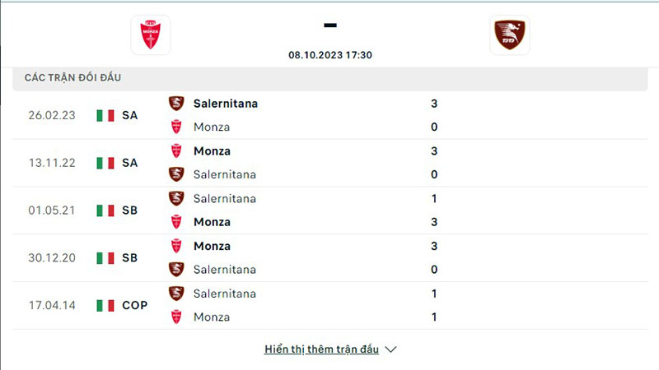Click Monza crest in 13.11.22 match
This screenshot has width=659, height=370.
(x=176, y=151)
